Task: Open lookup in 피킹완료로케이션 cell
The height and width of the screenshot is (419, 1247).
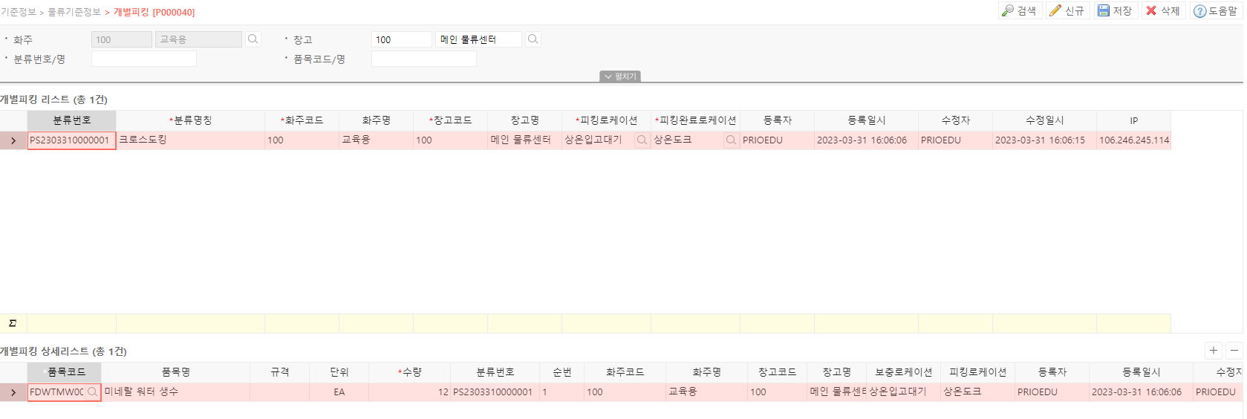Action: 731,140
